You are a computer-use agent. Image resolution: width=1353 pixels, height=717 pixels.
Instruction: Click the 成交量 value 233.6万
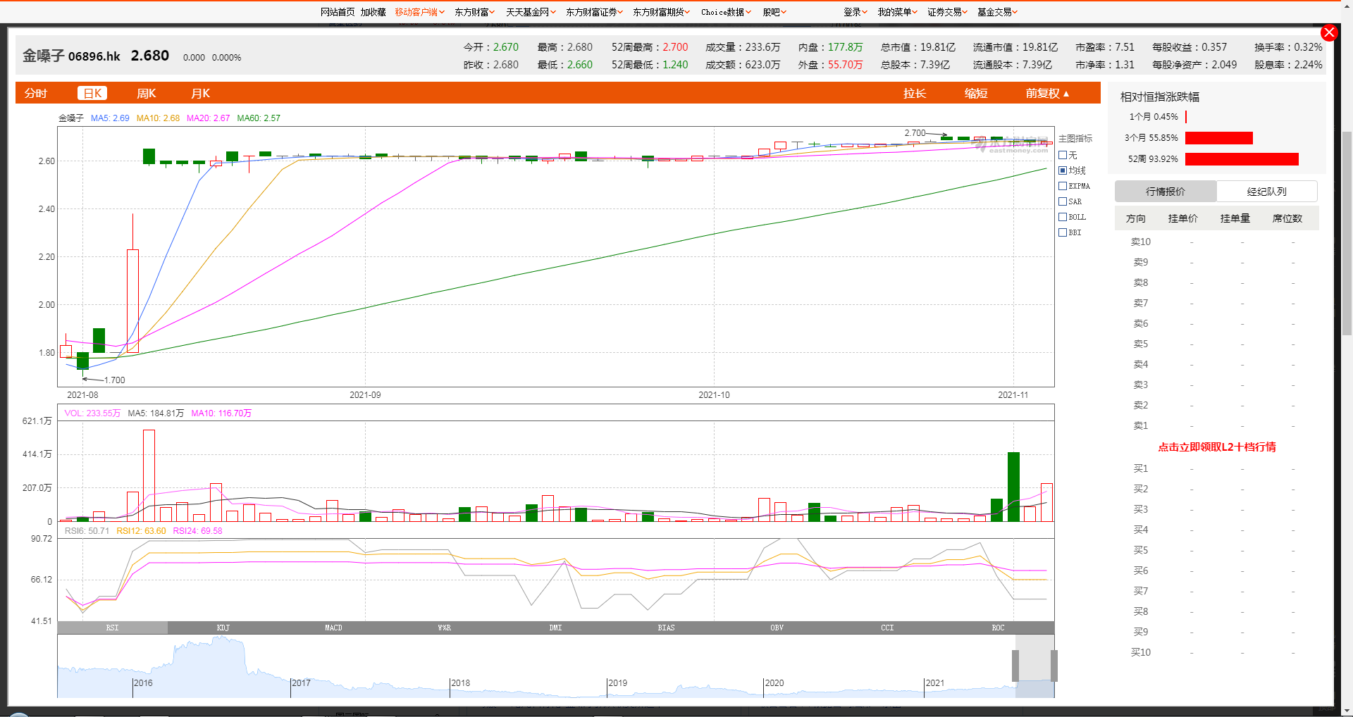tap(763, 47)
